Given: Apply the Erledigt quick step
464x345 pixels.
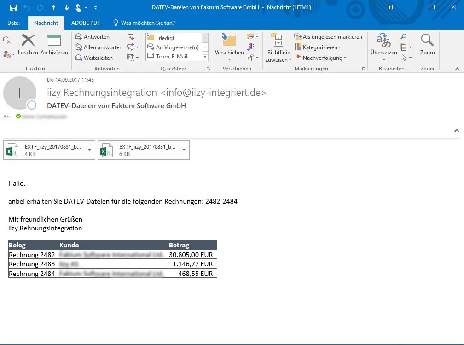Looking at the screenshot, I should [x=174, y=38].
